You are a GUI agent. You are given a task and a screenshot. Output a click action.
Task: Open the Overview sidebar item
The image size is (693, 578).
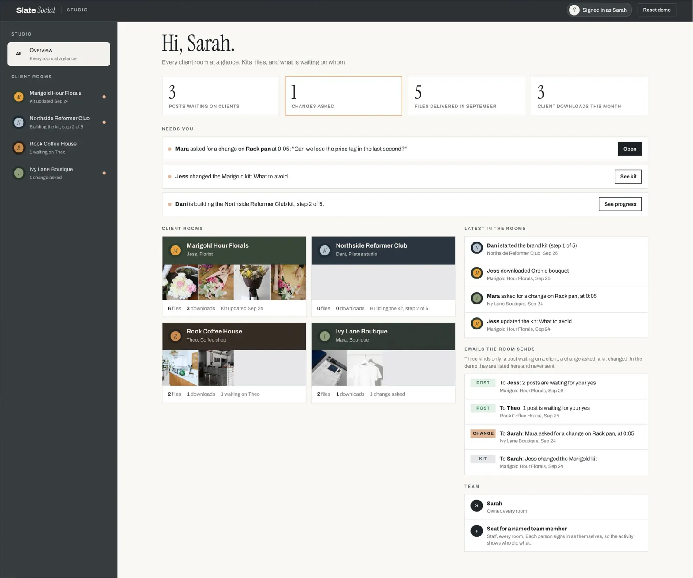click(x=58, y=54)
